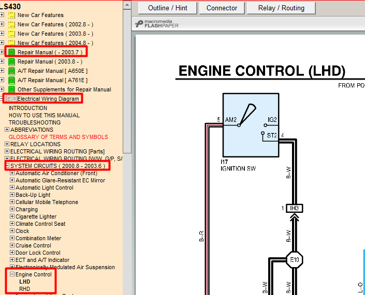Expand the Door Lock Control node

point(12,252)
